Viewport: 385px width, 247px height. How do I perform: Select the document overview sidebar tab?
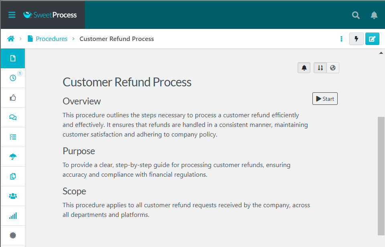13,59
